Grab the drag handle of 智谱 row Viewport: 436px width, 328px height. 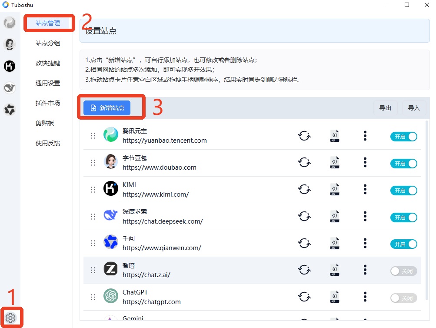pos(93,270)
